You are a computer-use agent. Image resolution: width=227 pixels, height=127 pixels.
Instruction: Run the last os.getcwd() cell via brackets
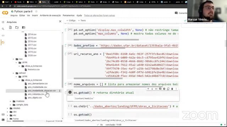coord(70,114)
